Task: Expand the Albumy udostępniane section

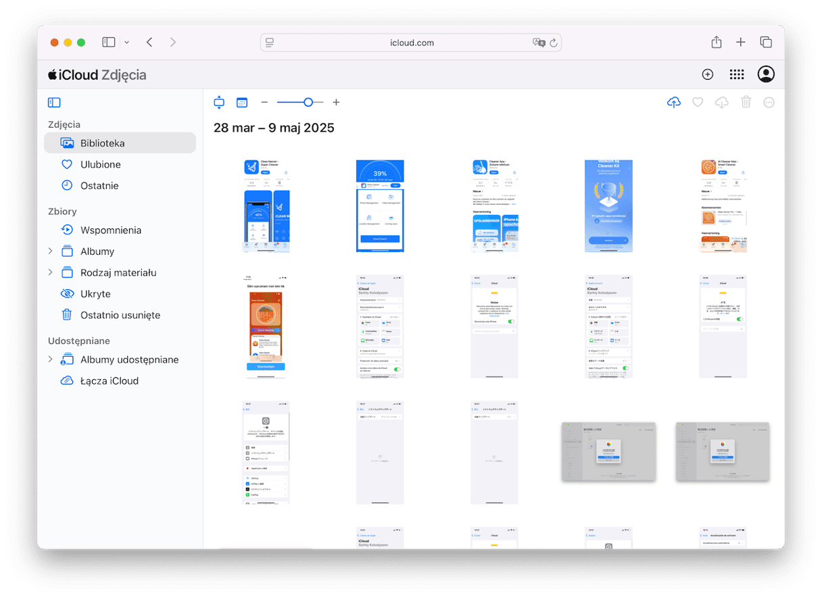Action: [50, 359]
